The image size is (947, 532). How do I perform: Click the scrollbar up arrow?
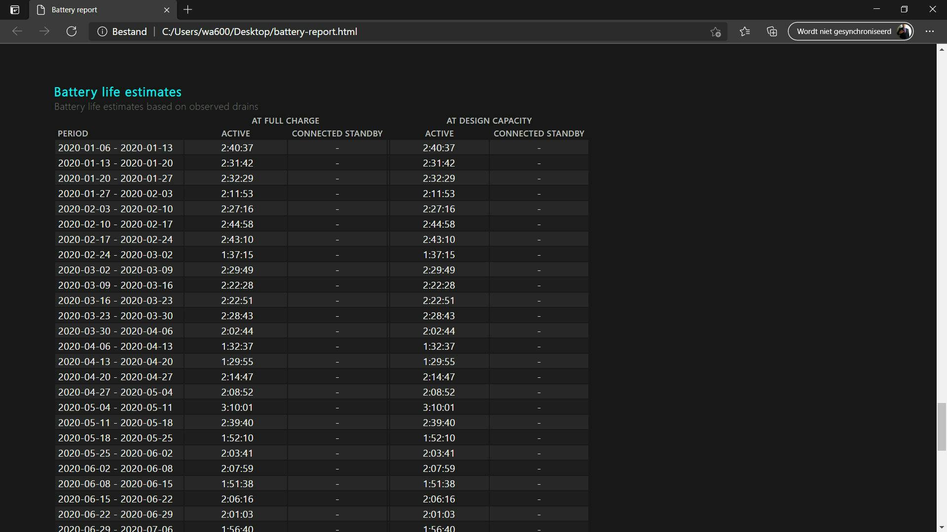click(x=942, y=49)
